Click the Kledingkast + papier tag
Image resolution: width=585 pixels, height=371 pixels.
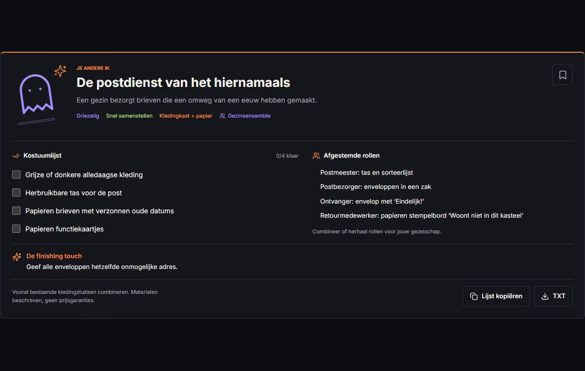[x=186, y=116]
